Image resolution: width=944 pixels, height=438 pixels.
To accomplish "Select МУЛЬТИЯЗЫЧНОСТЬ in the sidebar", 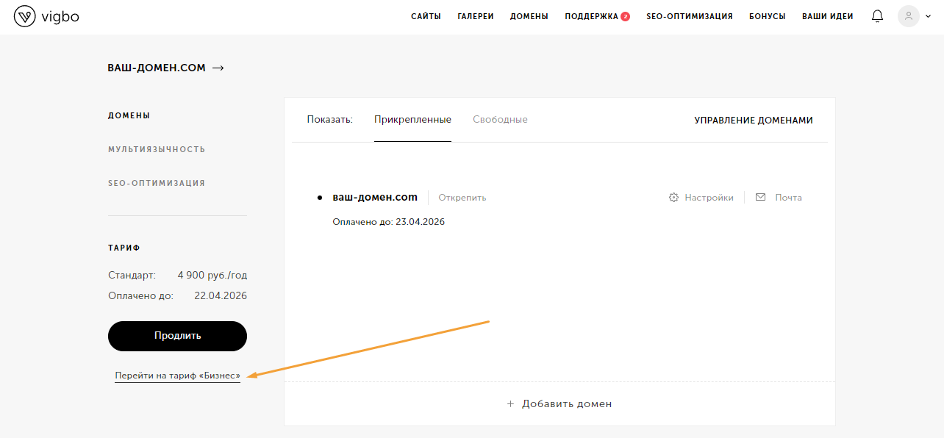I will tap(157, 149).
